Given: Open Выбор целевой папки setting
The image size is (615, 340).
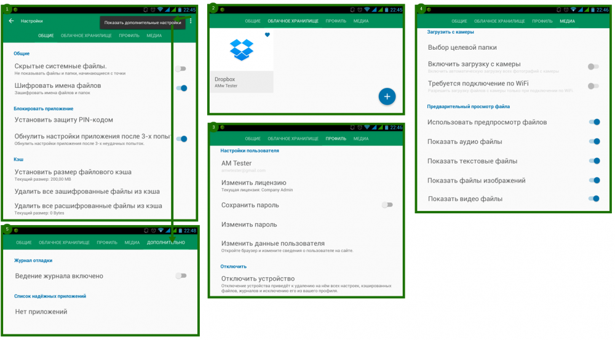Looking at the screenshot, I should (462, 47).
